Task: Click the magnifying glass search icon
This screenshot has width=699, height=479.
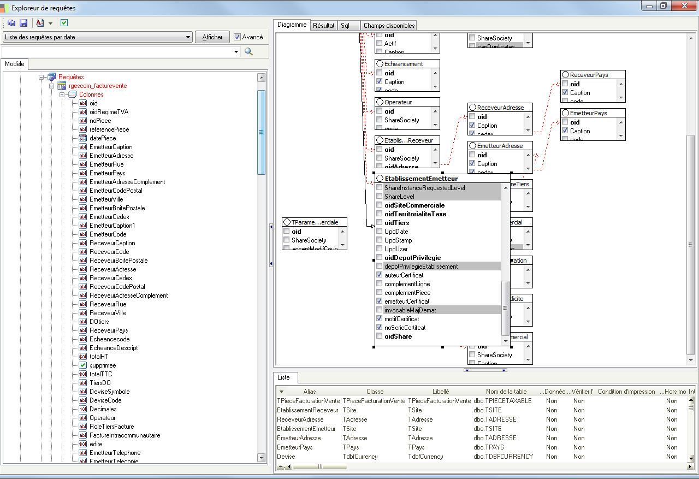Action: [248, 51]
